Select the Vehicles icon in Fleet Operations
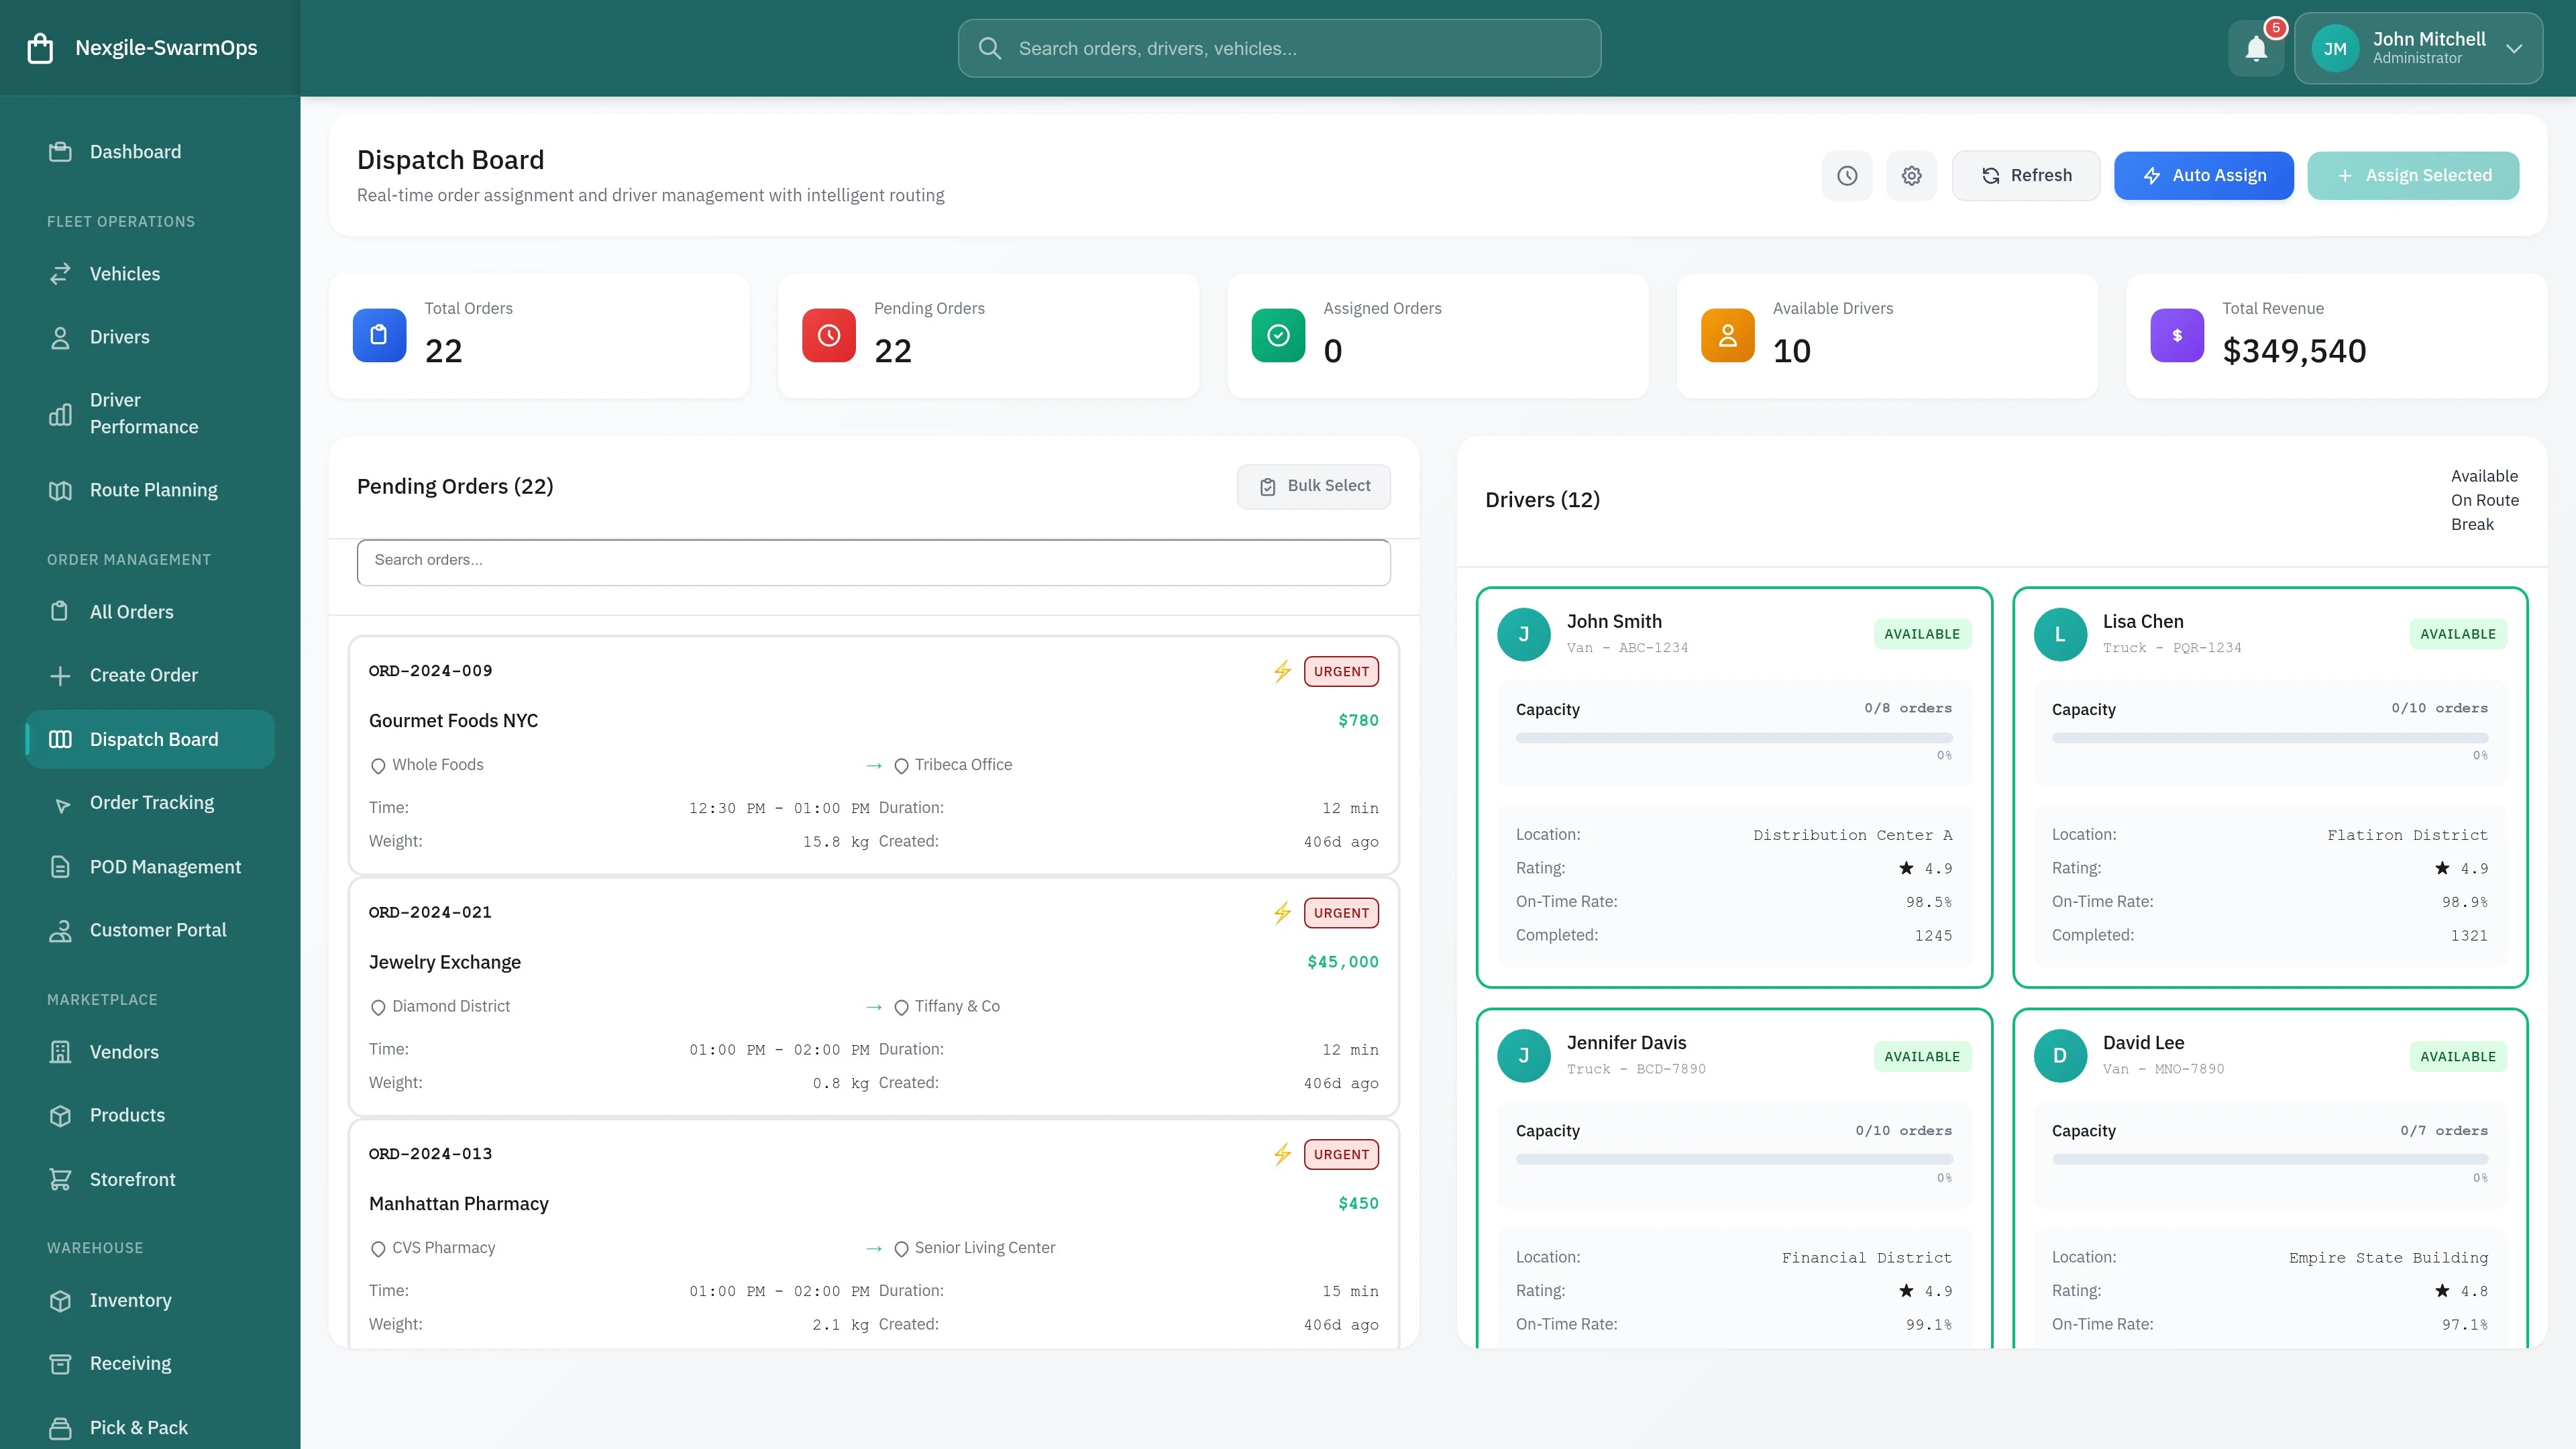Image resolution: width=2576 pixels, height=1449 pixels. tap(60, 273)
